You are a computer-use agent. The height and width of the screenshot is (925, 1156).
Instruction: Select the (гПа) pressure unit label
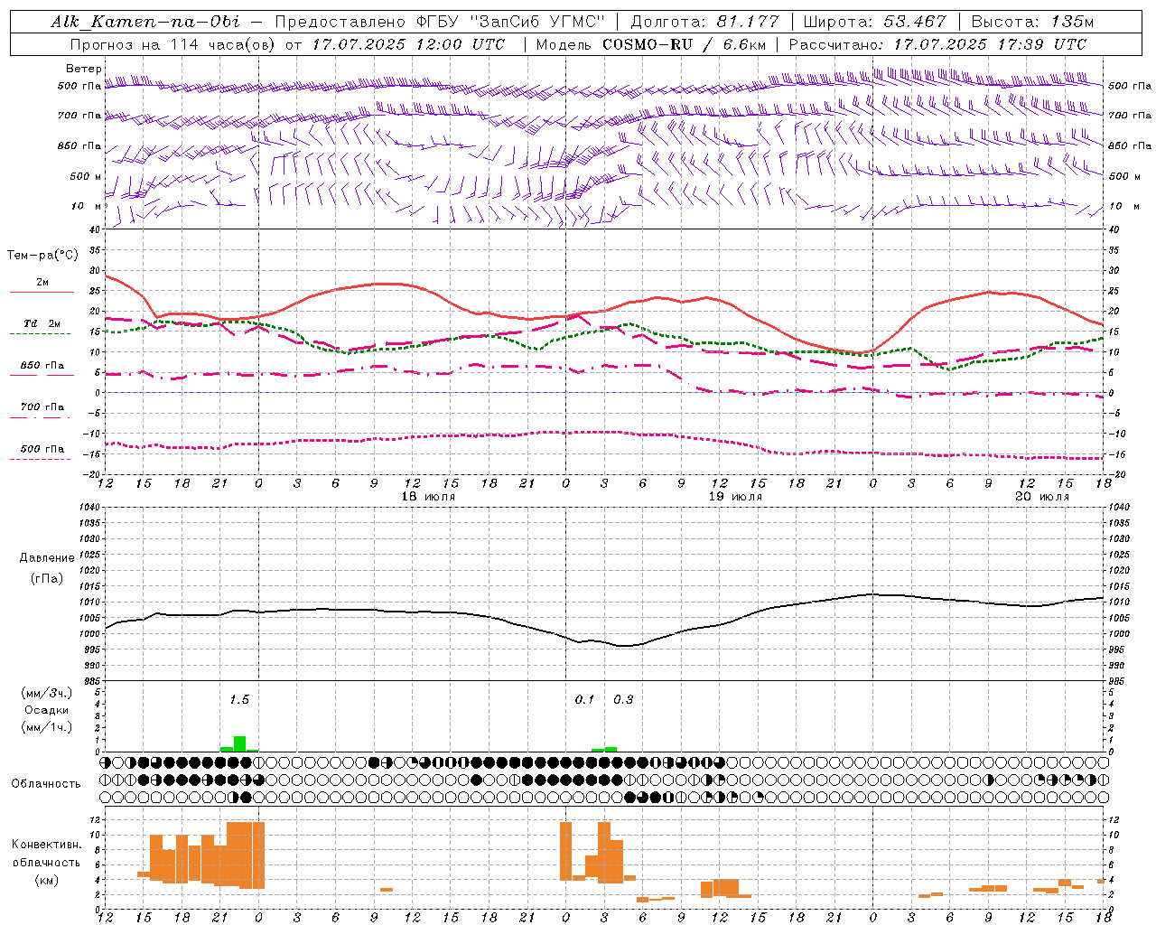point(46,579)
